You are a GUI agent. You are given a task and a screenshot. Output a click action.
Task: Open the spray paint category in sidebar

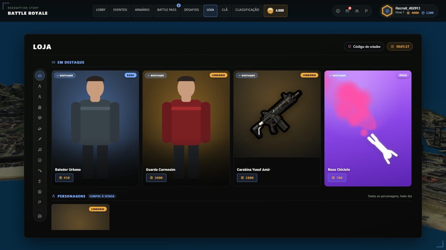[x=40, y=181]
